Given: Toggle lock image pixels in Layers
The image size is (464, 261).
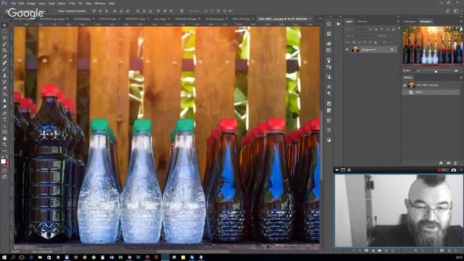Looking at the screenshot, I should tap(360, 42).
